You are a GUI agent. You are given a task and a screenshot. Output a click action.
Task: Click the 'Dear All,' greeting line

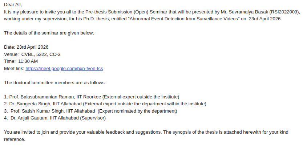13,5
